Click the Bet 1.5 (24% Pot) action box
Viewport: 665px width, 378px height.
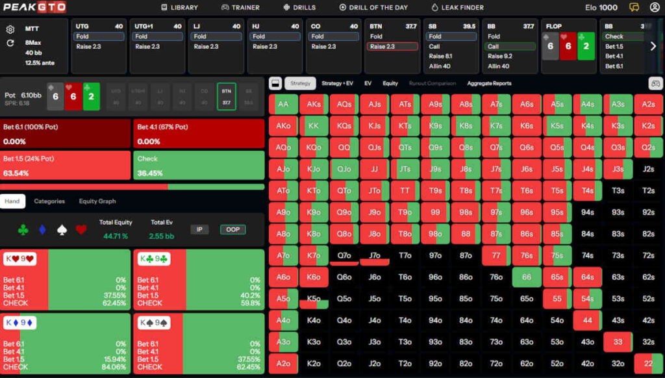point(66,165)
